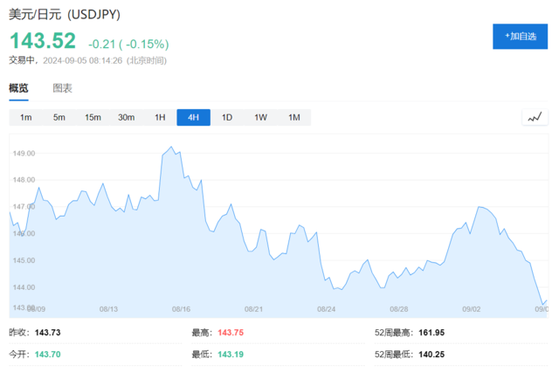Click the 最高 value 143.75
Image resolution: width=559 pixels, height=372 pixels.
click(x=231, y=333)
